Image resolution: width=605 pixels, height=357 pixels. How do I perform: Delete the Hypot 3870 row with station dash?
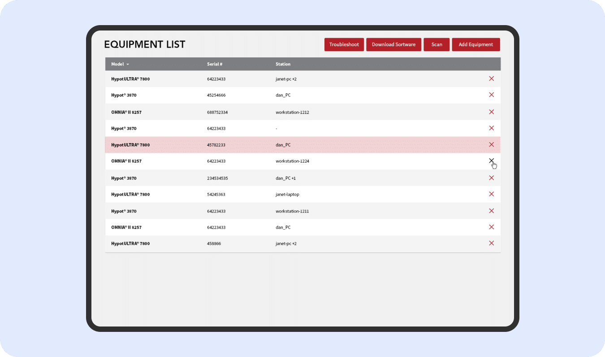pos(491,128)
